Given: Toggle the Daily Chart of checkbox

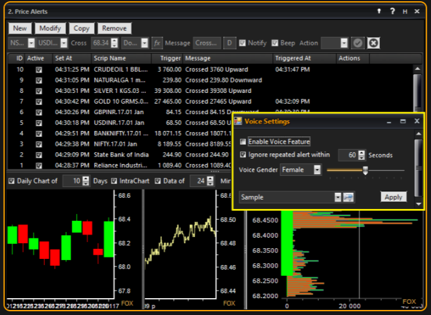Looking at the screenshot, I should point(11,181).
